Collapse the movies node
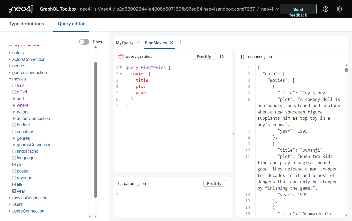352x221 pixels. [10, 79]
